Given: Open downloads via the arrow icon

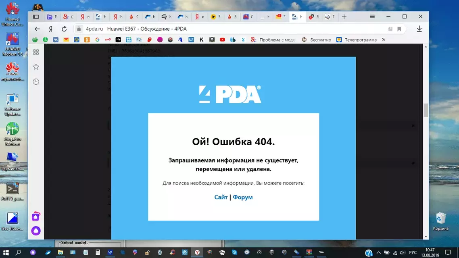Looking at the screenshot, I should click(x=419, y=29).
